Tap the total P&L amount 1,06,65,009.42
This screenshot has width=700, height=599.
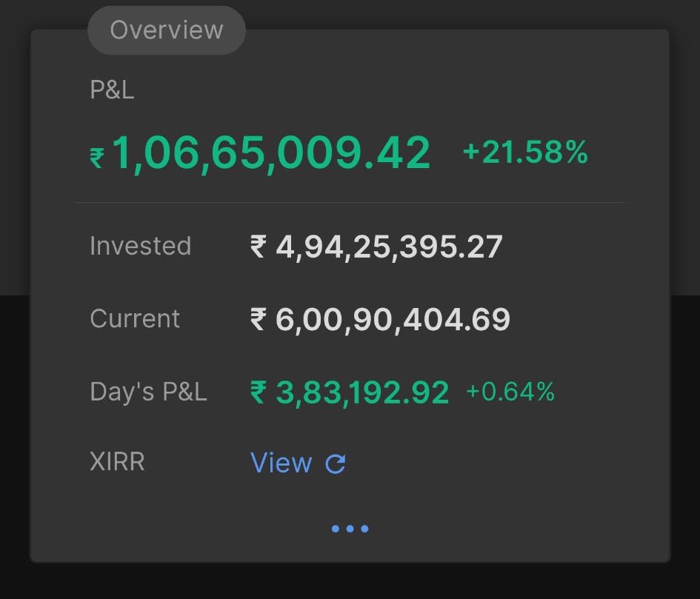point(271,153)
